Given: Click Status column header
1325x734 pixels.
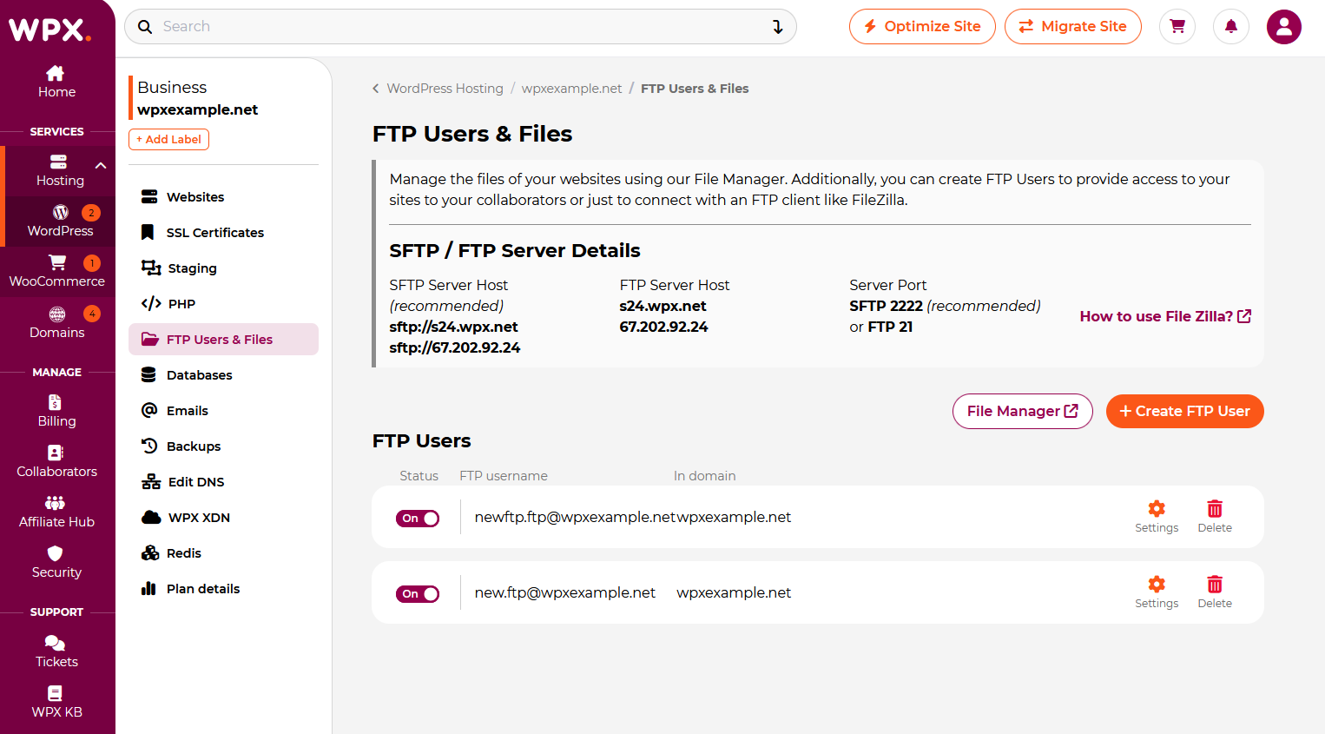Looking at the screenshot, I should click(x=419, y=476).
